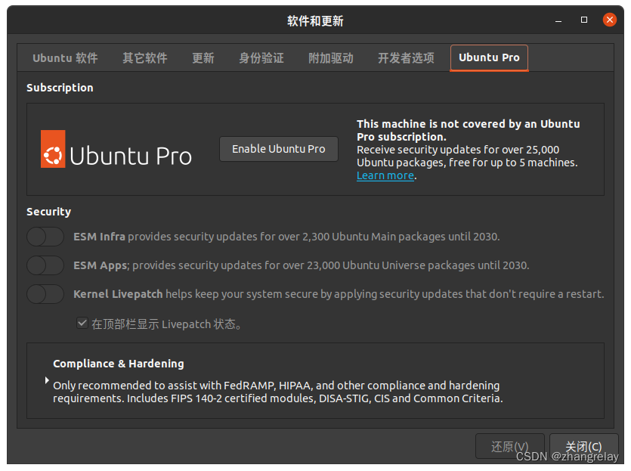Click the Compliance & Hardening title
The image size is (631, 471).
[119, 364]
